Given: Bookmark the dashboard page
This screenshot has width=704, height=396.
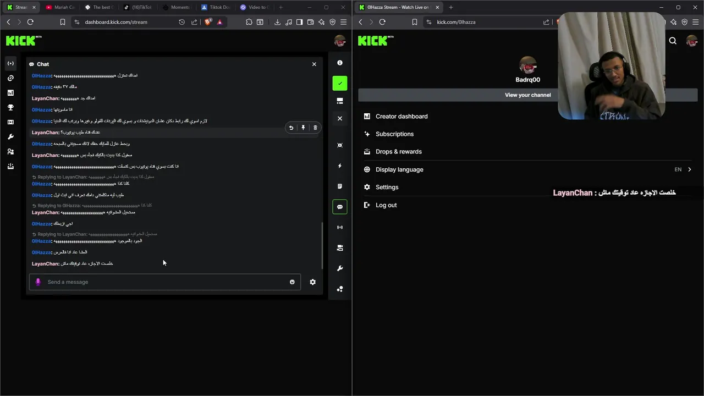Looking at the screenshot, I should (x=62, y=22).
